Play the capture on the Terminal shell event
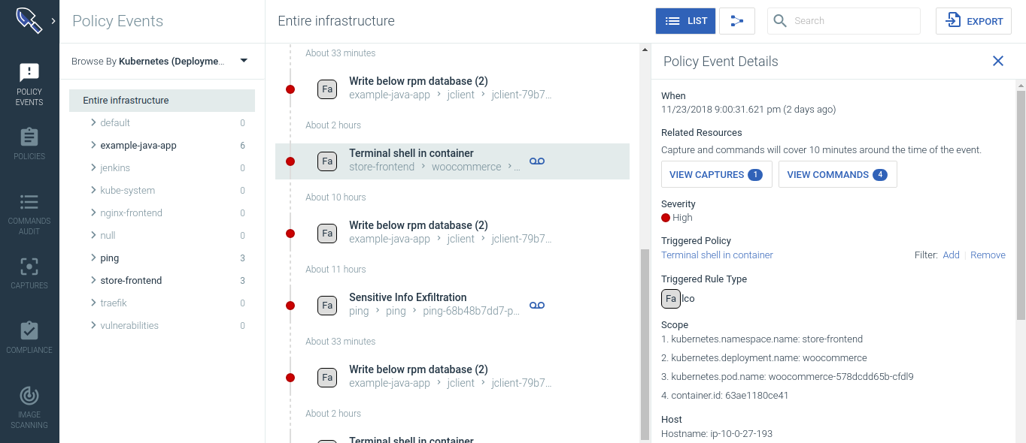The height and width of the screenshot is (443, 1026). (537, 161)
